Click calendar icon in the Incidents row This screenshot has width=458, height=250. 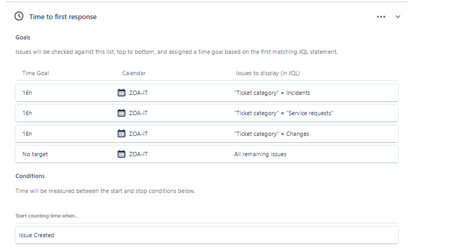coord(121,93)
